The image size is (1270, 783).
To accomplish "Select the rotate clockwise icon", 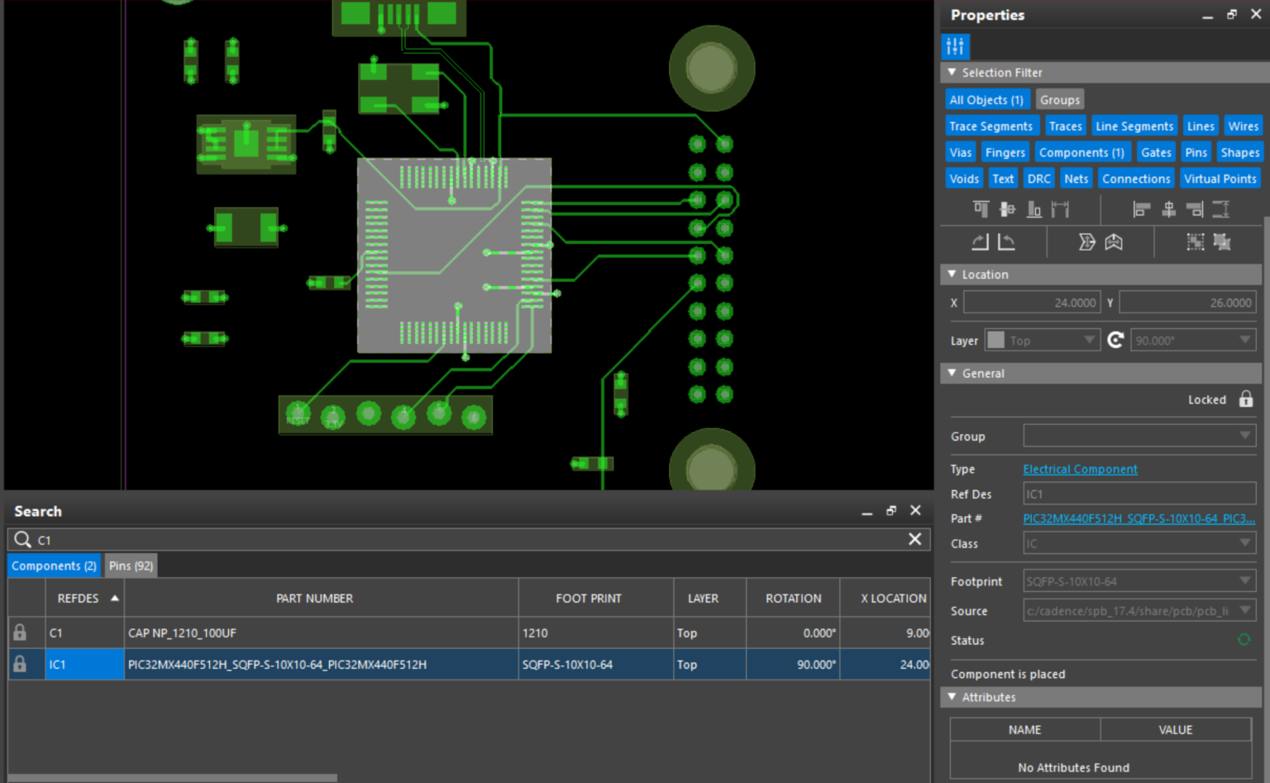I will coord(979,241).
